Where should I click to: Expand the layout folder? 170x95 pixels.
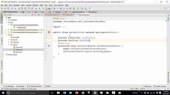(9, 40)
